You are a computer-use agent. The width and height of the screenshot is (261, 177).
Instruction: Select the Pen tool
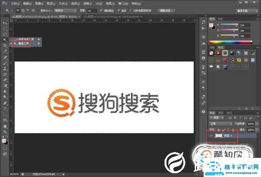pos(5,103)
